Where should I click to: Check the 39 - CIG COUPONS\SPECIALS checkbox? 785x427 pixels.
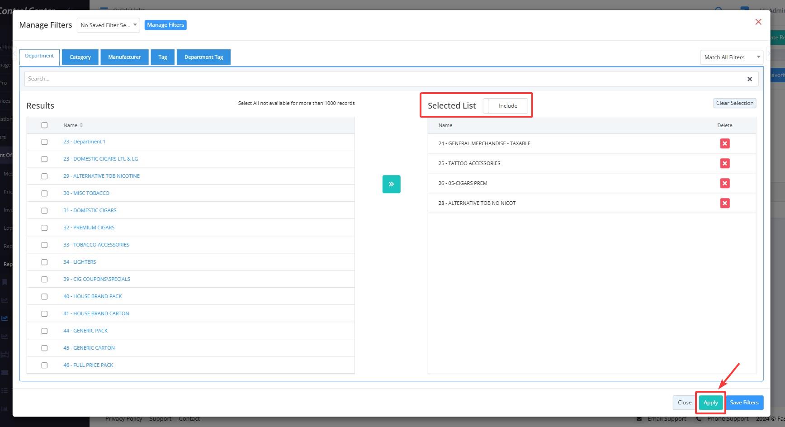click(x=44, y=280)
